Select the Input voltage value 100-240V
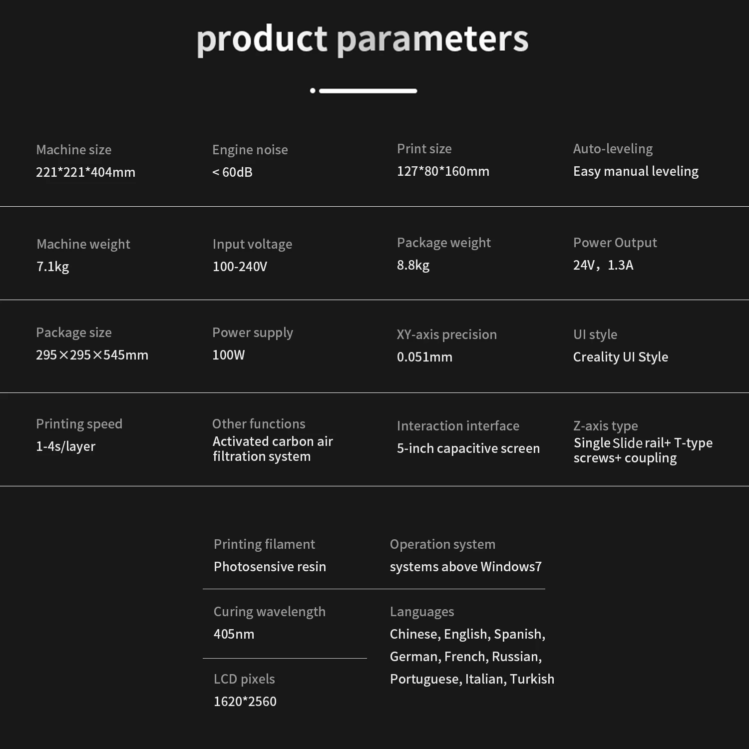This screenshot has height=749, width=749. click(240, 267)
